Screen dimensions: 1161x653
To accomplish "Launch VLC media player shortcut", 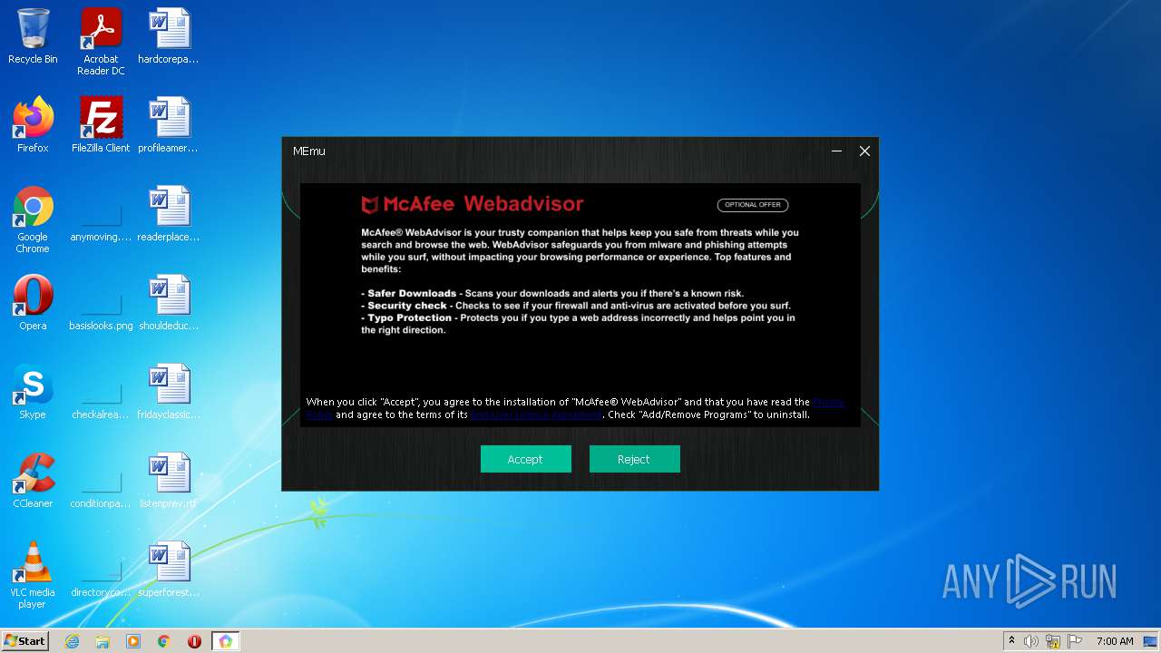I will pyautogui.click(x=33, y=575).
